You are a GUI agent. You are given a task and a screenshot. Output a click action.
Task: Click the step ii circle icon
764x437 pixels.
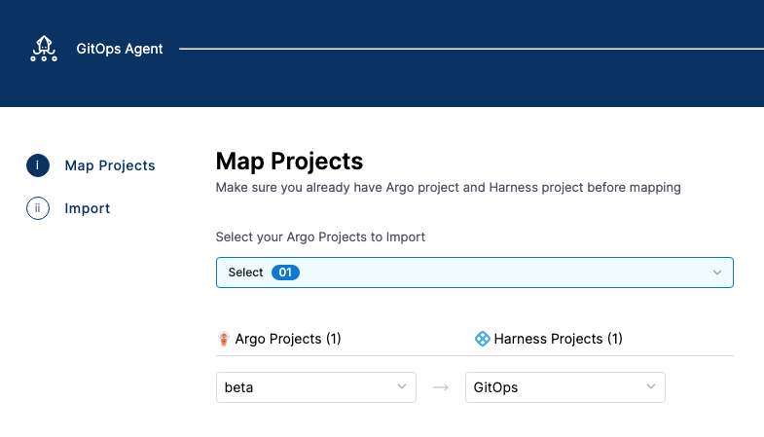coord(37,208)
